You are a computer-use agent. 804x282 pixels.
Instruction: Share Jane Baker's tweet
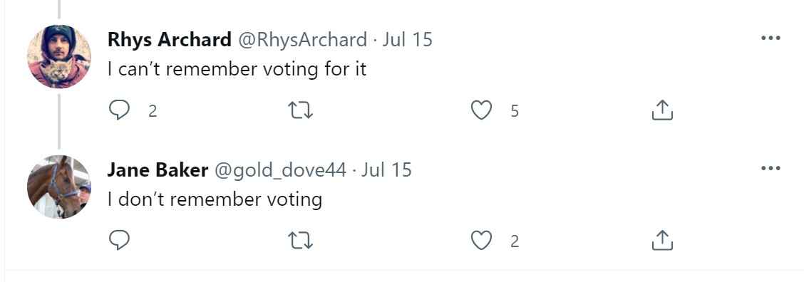pyautogui.click(x=662, y=240)
